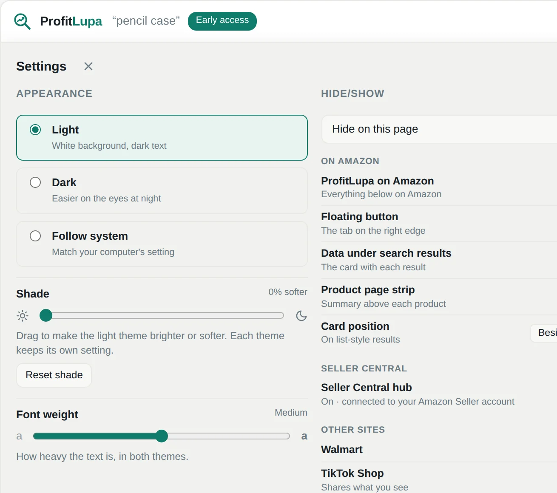Click the Shade slider handle
The width and height of the screenshot is (557, 493).
coord(46,315)
